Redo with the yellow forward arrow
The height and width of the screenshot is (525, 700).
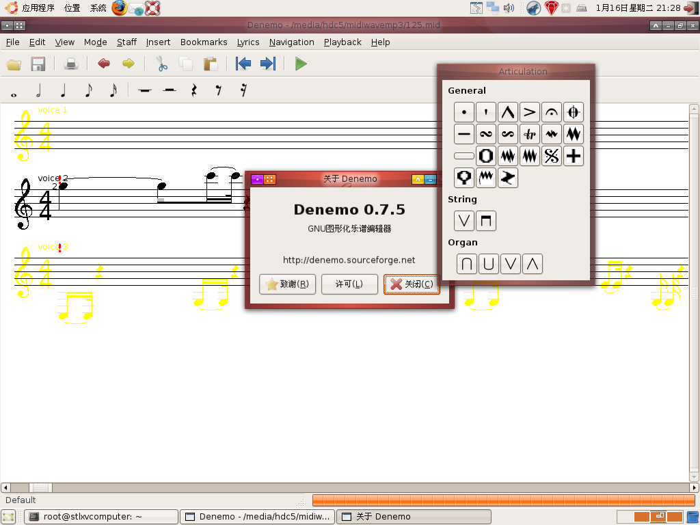pos(128,64)
